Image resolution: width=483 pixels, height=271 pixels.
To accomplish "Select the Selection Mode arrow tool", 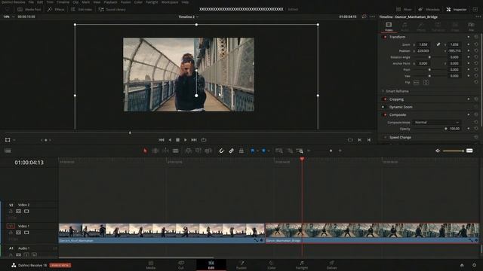I will [145, 151].
